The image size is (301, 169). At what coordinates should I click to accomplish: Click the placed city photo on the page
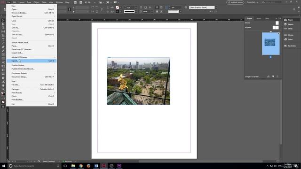(x=138, y=81)
